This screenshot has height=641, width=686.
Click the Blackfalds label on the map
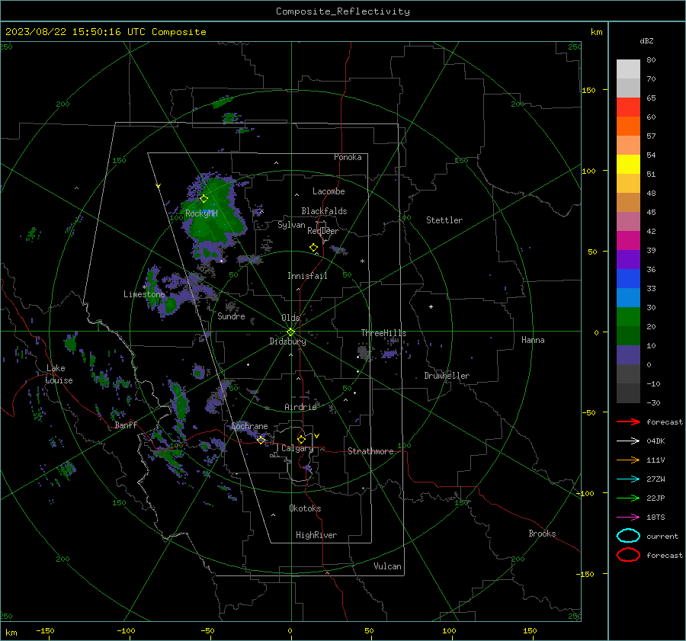pos(324,211)
